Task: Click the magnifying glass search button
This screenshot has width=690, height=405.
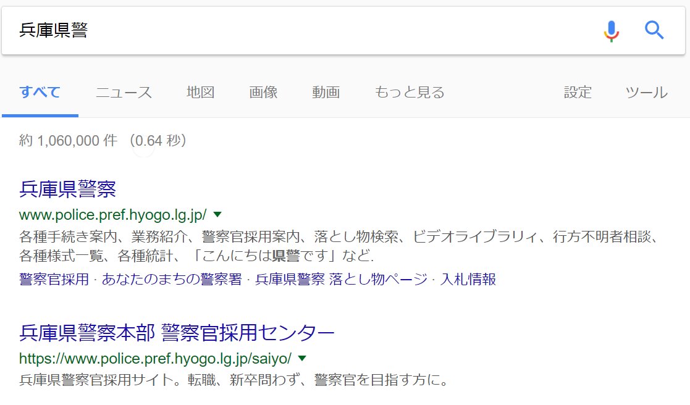Action: tap(654, 30)
